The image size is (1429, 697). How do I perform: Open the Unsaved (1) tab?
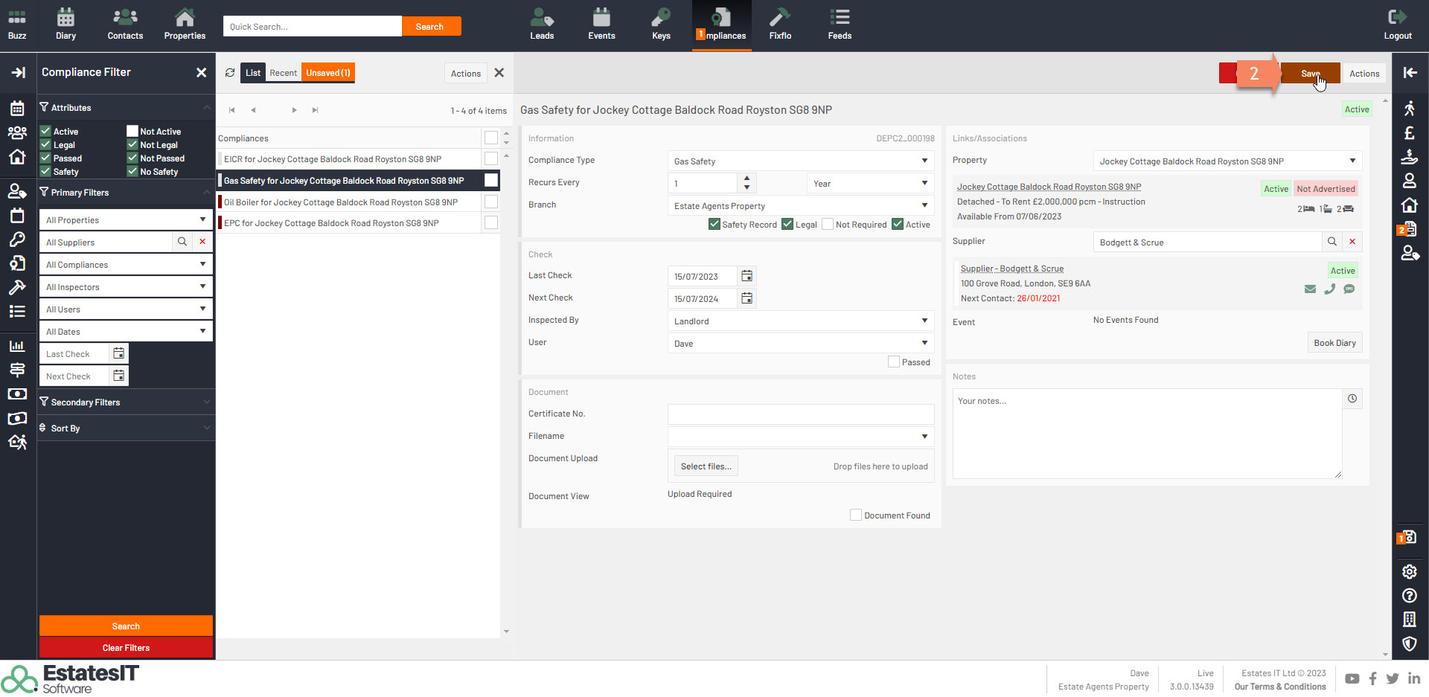coord(328,73)
